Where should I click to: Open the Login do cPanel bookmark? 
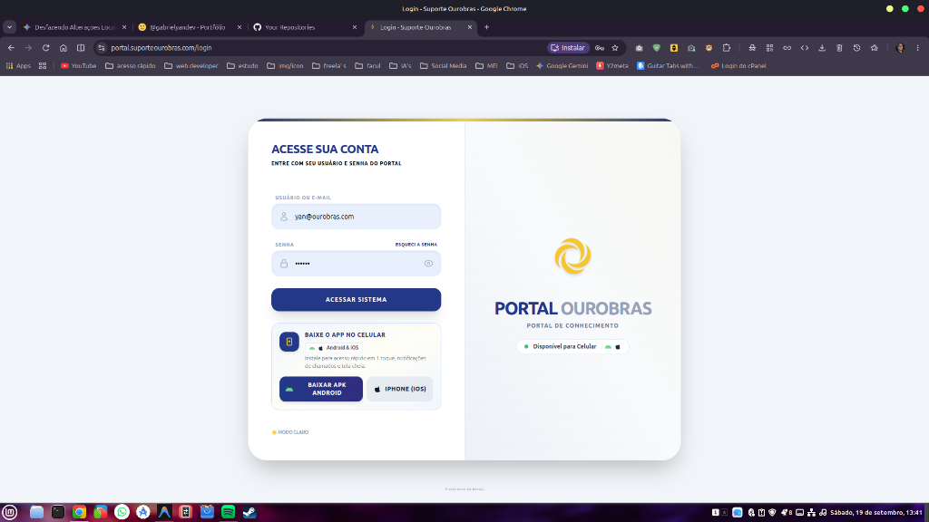(738, 65)
